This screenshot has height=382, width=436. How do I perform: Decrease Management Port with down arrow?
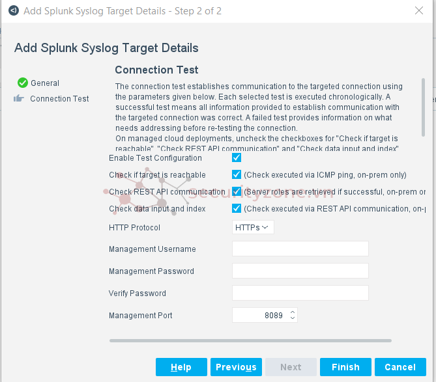click(x=292, y=318)
